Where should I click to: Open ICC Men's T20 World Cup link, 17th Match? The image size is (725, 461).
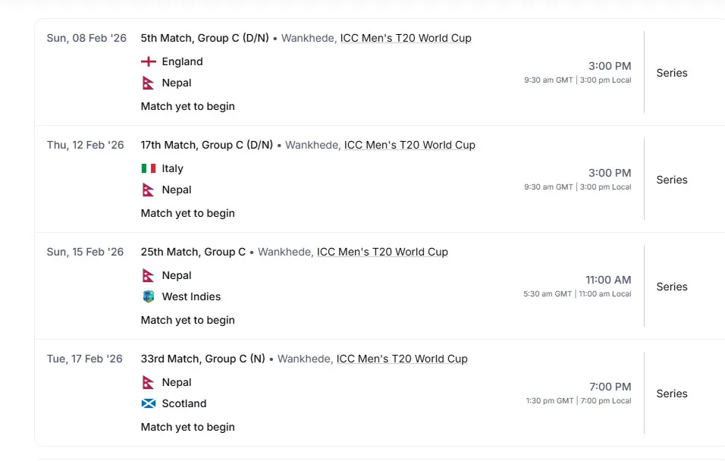click(410, 145)
